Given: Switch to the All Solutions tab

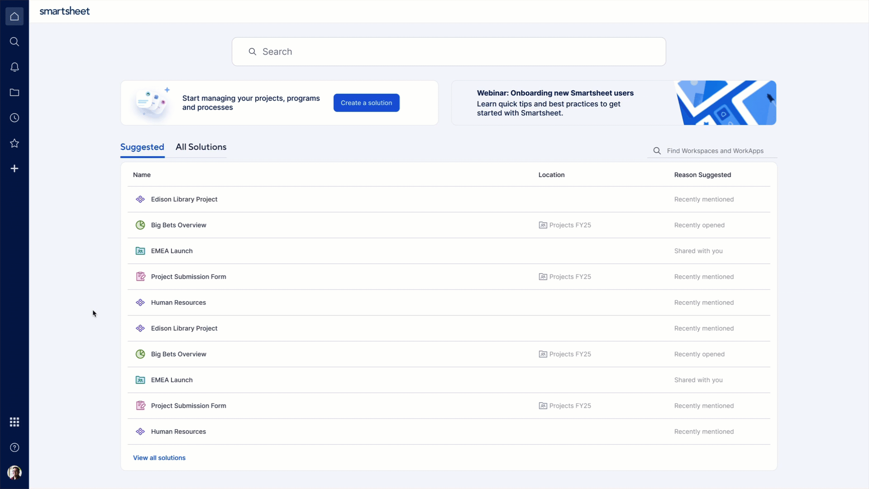Looking at the screenshot, I should click(201, 147).
